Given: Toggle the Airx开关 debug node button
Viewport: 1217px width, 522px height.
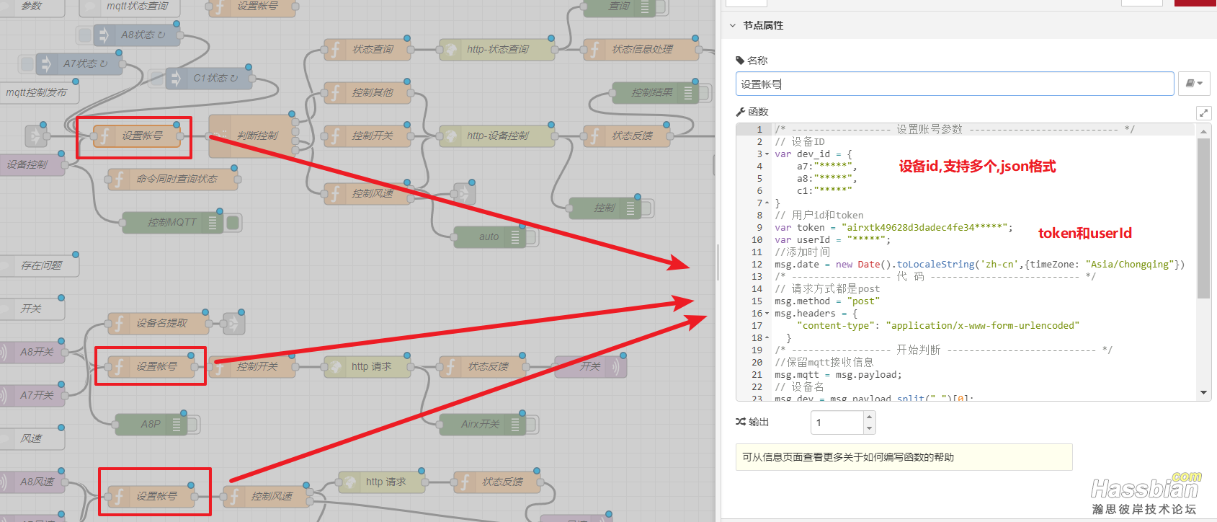Looking at the screenshot, I should tap(532, 425).
